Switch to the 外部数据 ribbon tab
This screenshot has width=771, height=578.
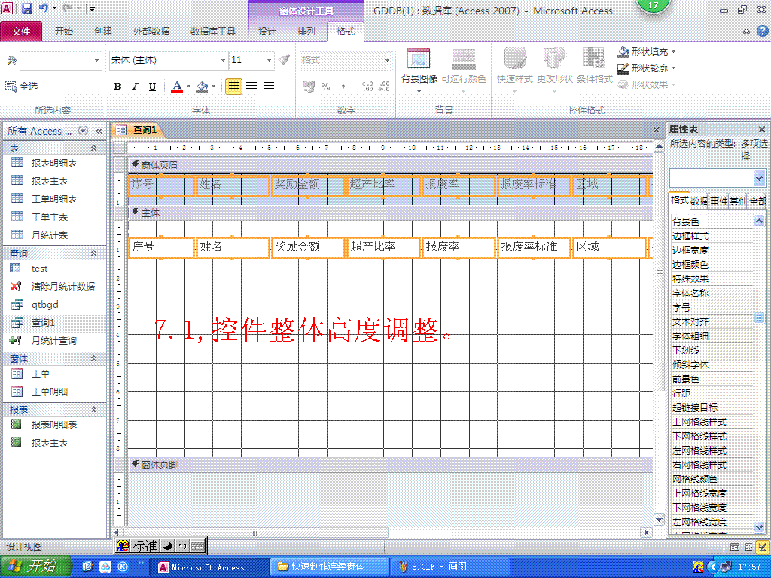tap(151, 32)
